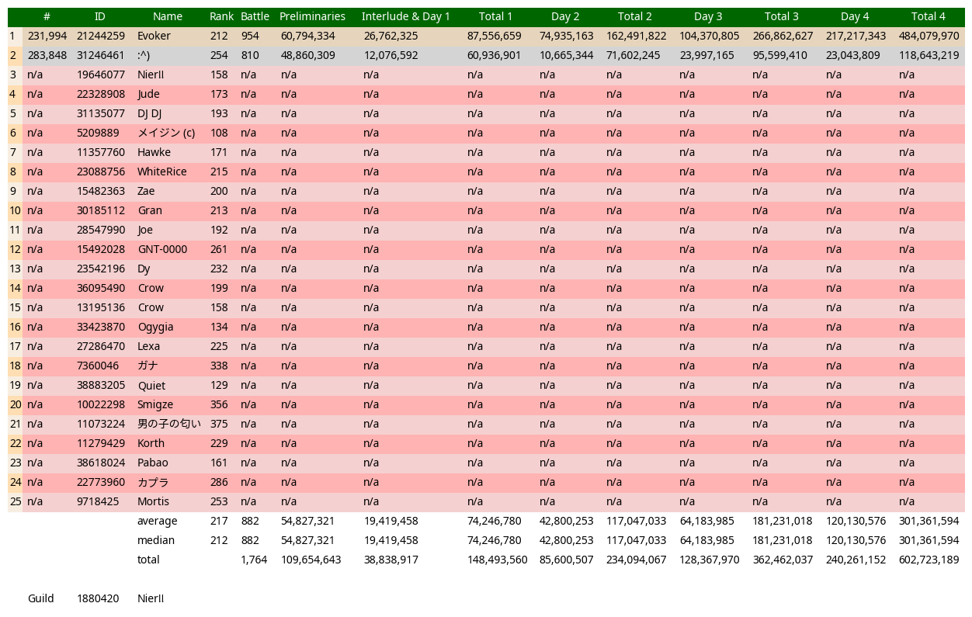
Task: Select the name cell :^)
Action: pos(143,55)
